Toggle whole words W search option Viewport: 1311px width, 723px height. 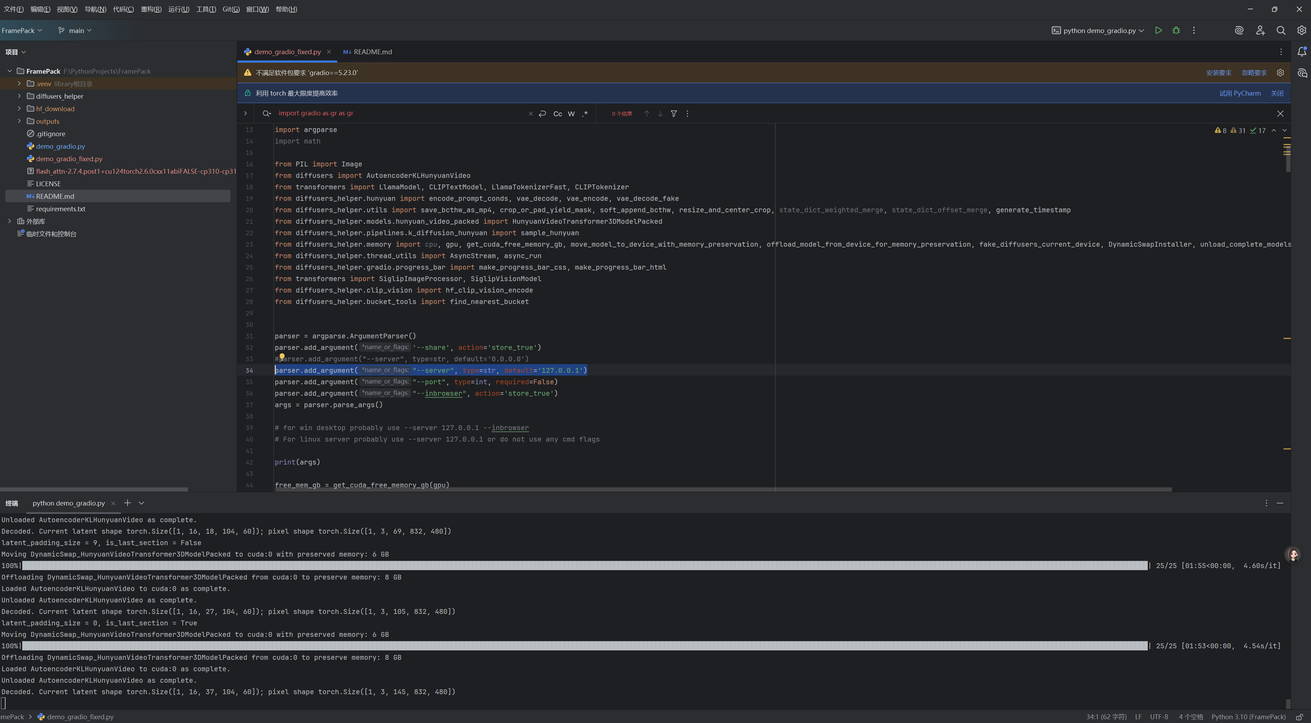571,114
